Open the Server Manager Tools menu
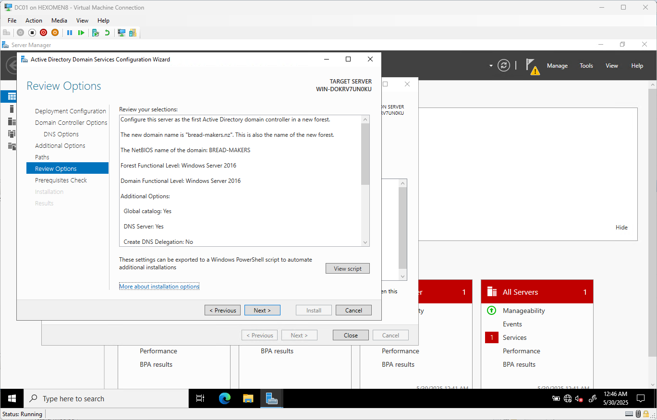This screenshot has width=657, height=420. (586, 66)
